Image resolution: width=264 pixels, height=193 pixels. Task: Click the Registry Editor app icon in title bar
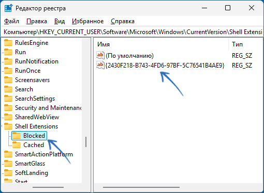(8, 8)
